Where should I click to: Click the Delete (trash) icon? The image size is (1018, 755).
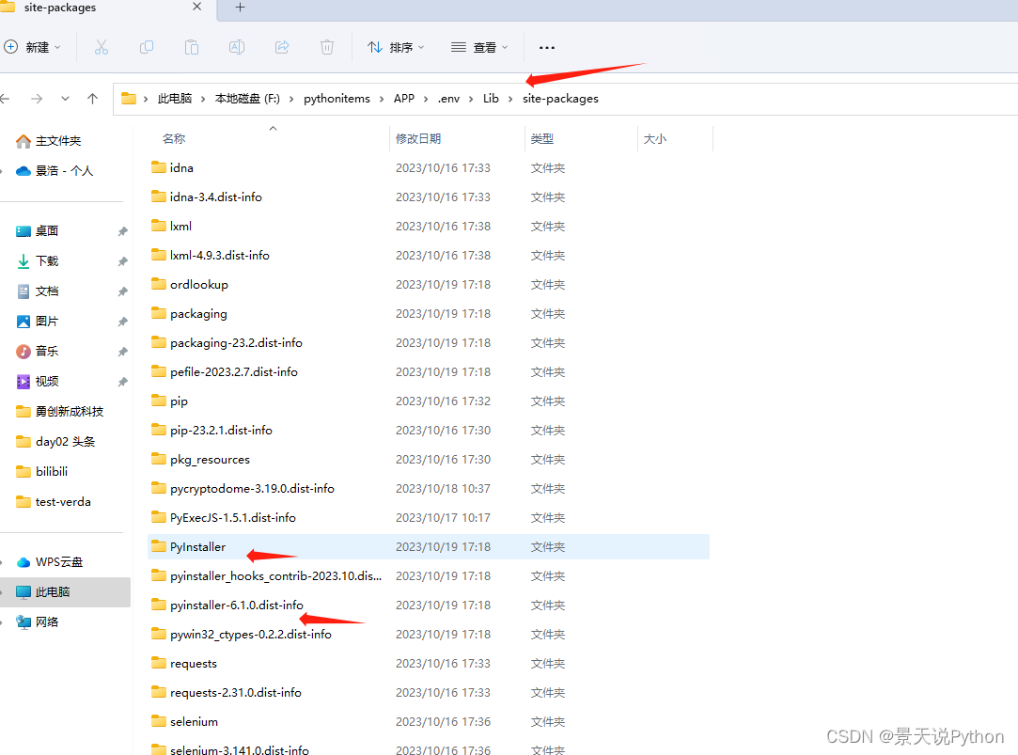coord(326,47)
